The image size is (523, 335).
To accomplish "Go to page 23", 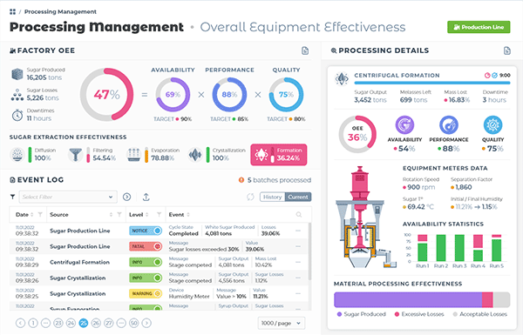I will click(58, 323).
